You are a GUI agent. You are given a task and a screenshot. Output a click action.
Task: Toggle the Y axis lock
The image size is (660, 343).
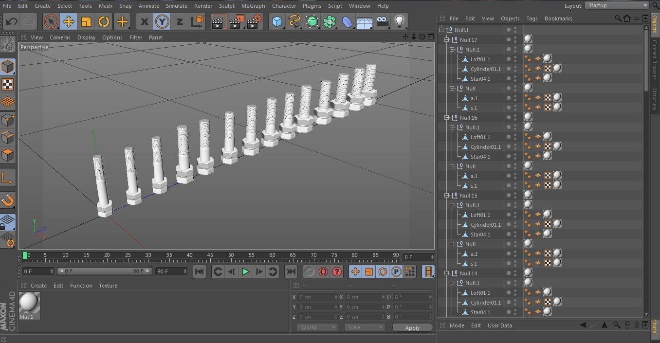point(162,21)
